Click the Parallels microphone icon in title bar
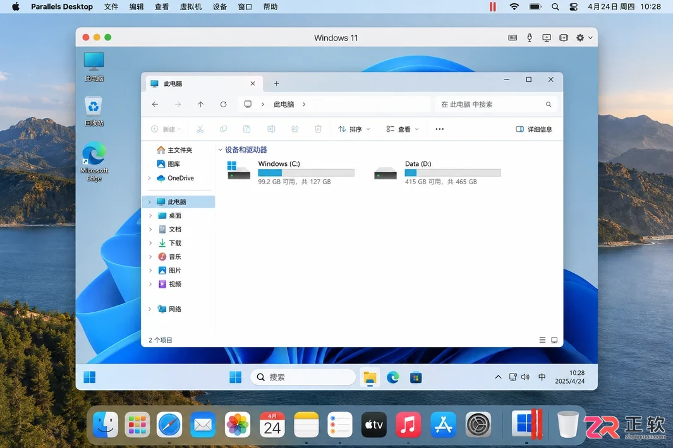The height and width of the screenshot is (448, 673). 530,38
